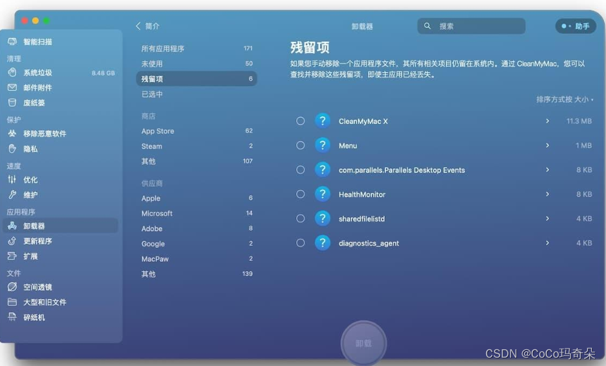Filter by vendor Microsoft
606x366 pixels.
point(196,213)
